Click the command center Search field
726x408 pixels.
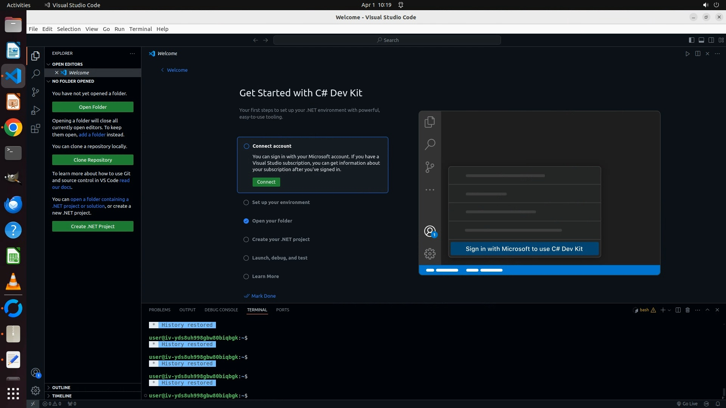(387, 40)
